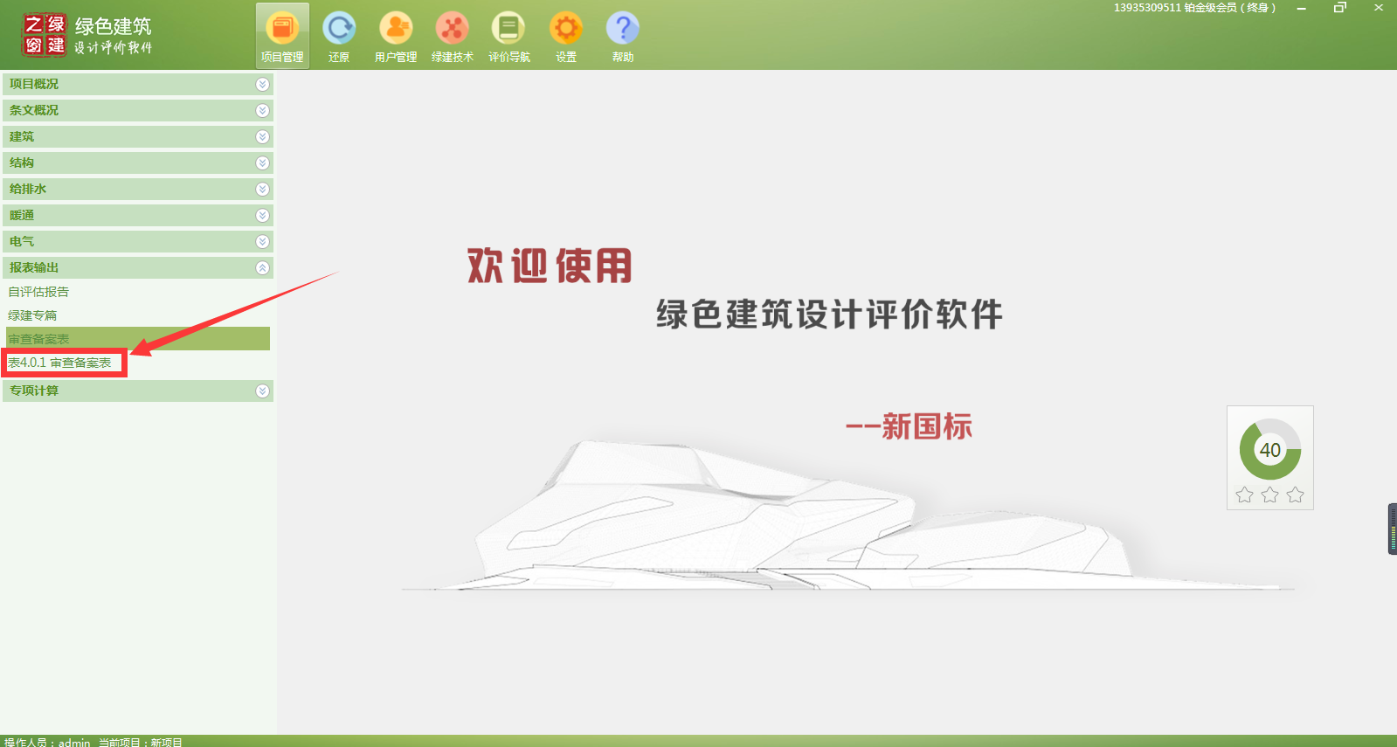Open 项目管理 in the top toolbar
Viewport: 1397px width, 747px height.
click(x=282, y=37)
